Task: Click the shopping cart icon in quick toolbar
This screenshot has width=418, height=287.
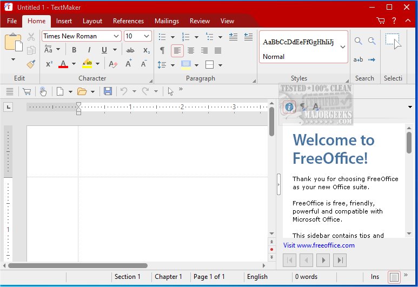Action: tap(26, 91)
